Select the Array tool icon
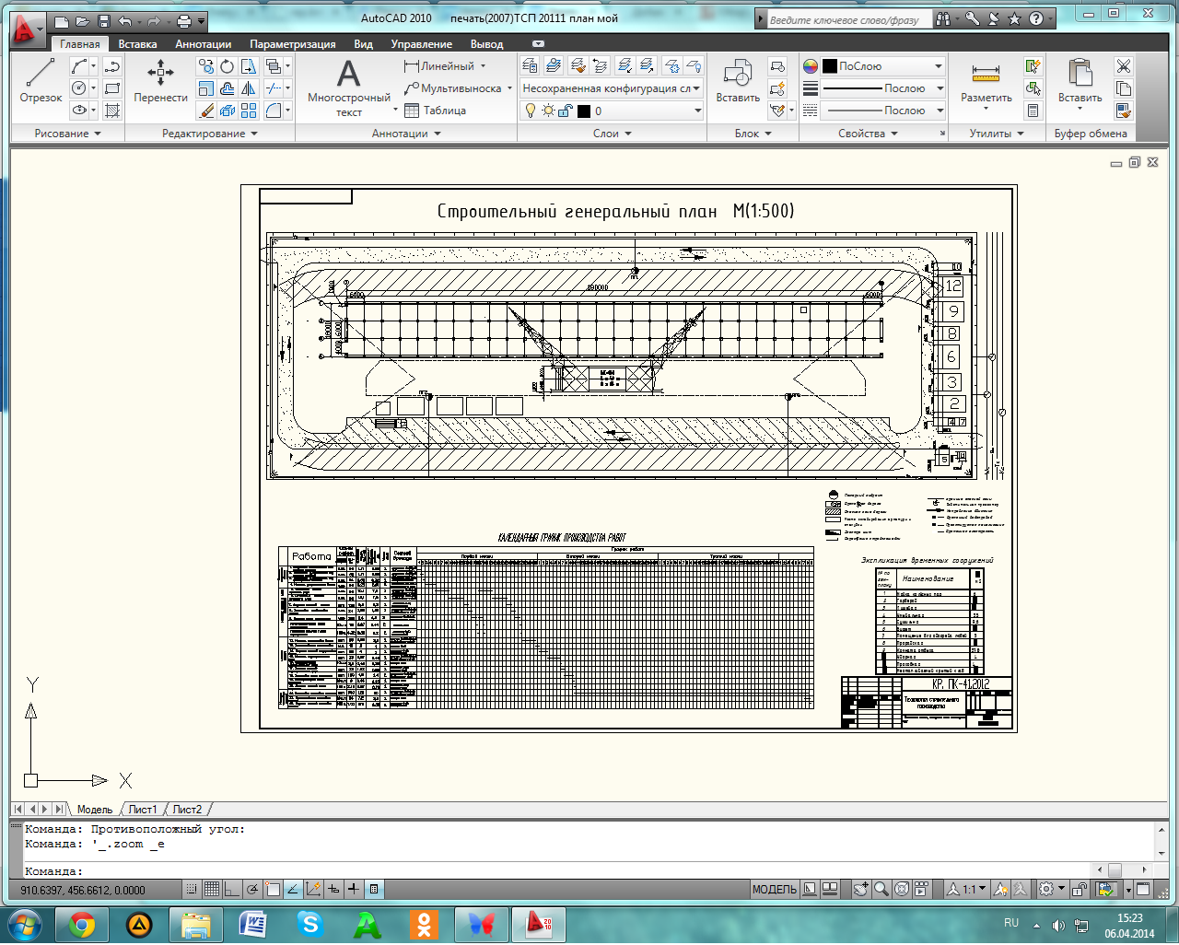The height and width of the screenshot is (945, 1179). (249, 111)
